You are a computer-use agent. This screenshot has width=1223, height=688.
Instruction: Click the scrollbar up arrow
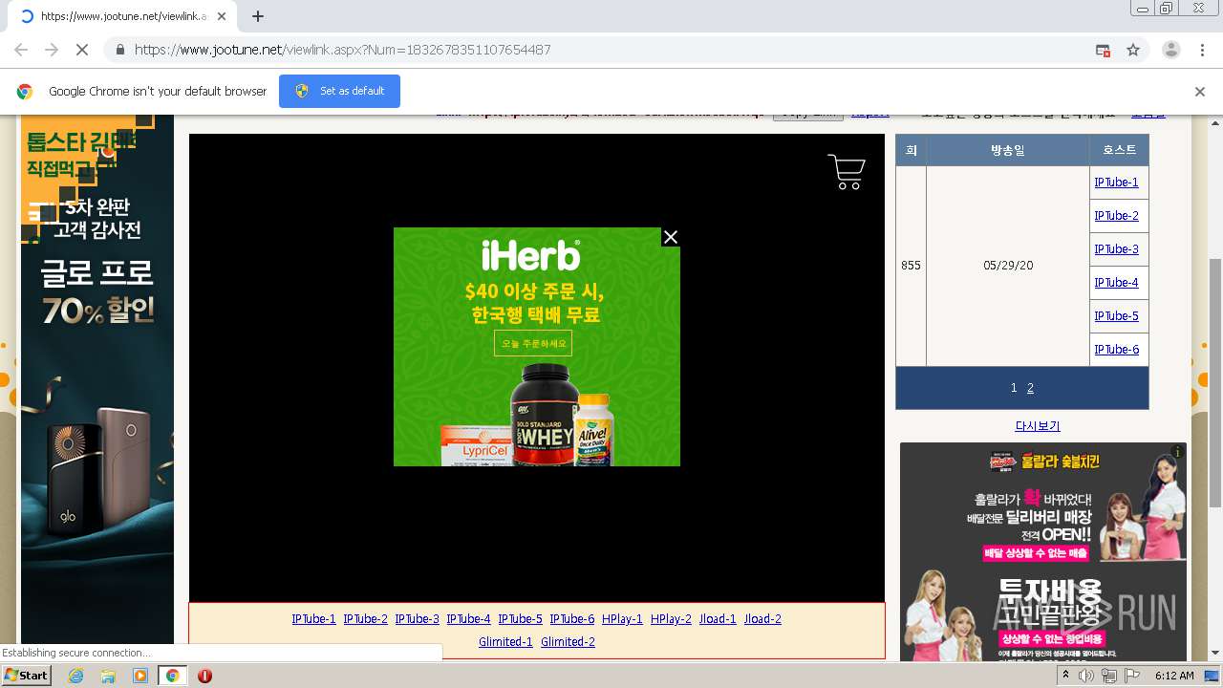pyautogui.click(x=1214, y=122)
